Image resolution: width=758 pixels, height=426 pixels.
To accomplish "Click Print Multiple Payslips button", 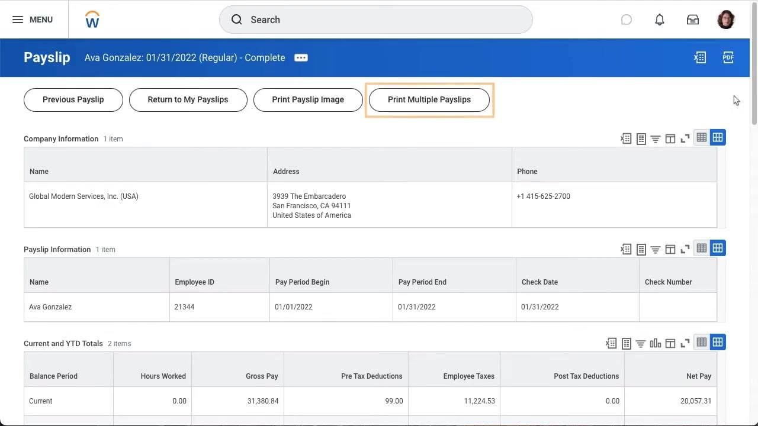I will (429, 99).
